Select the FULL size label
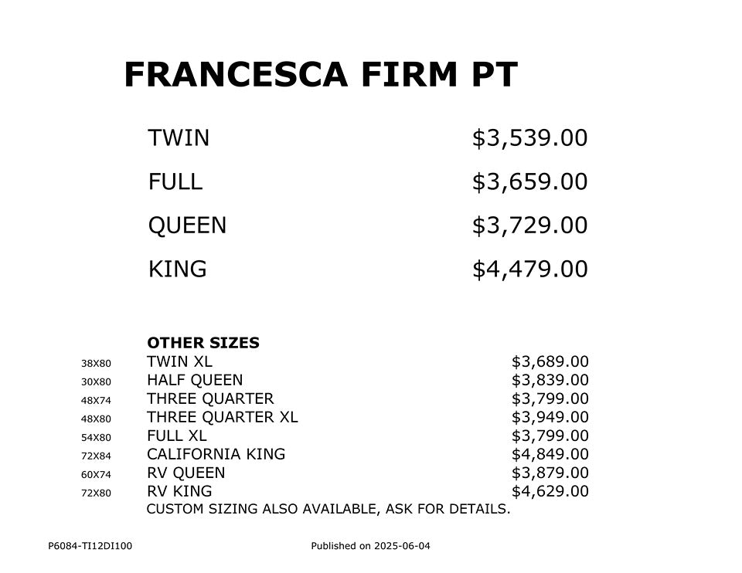 pos(175,182)
